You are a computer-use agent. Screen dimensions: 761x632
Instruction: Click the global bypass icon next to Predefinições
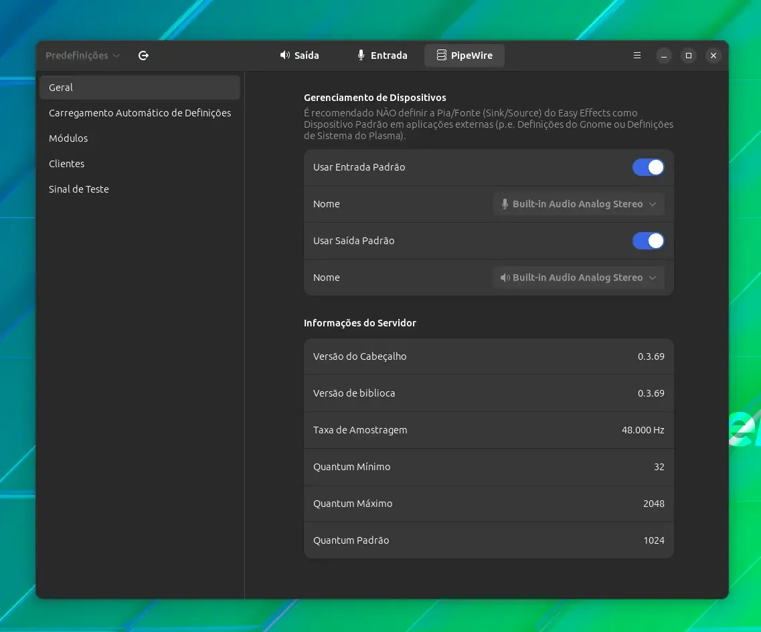(144, 56)
